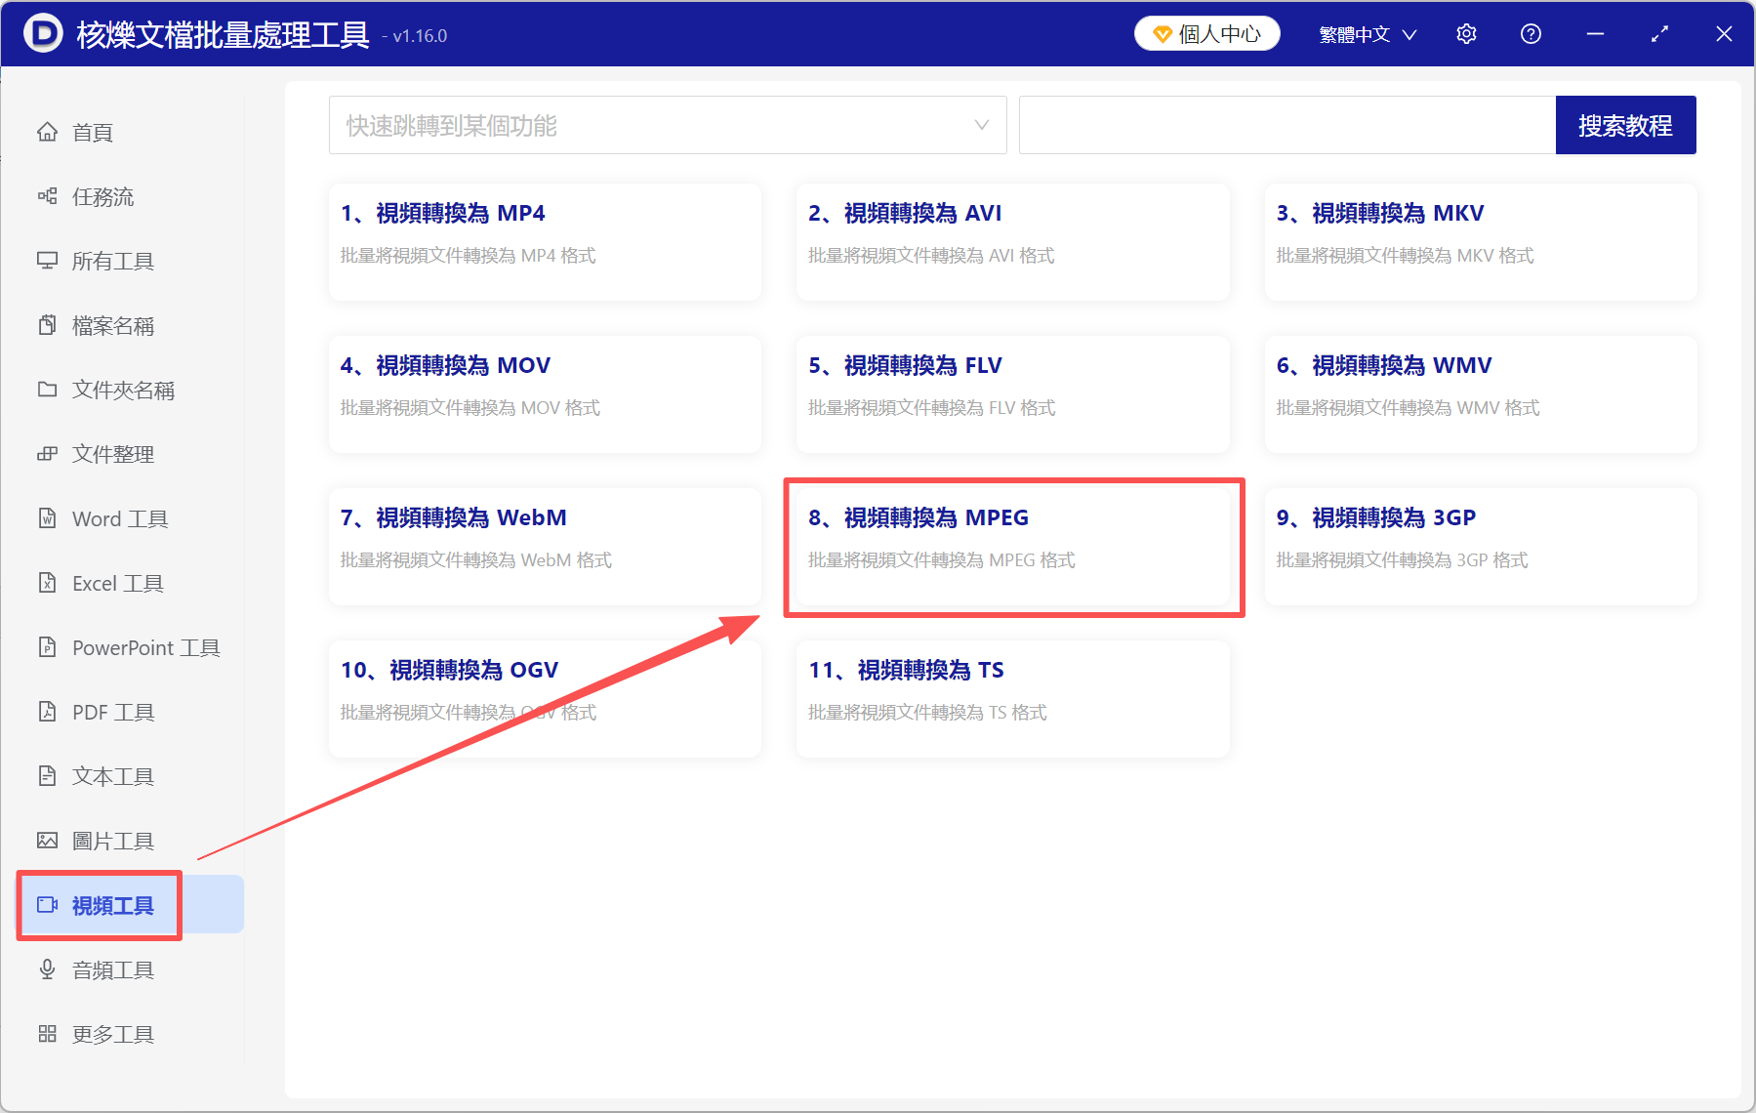Click the monitor icon beside 所有工具
The image size is (1756, 1113).
click(x=47, y=261)
